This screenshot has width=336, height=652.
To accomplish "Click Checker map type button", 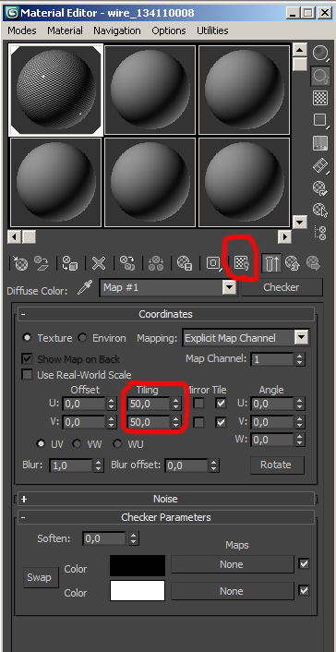I will [282, 287].
